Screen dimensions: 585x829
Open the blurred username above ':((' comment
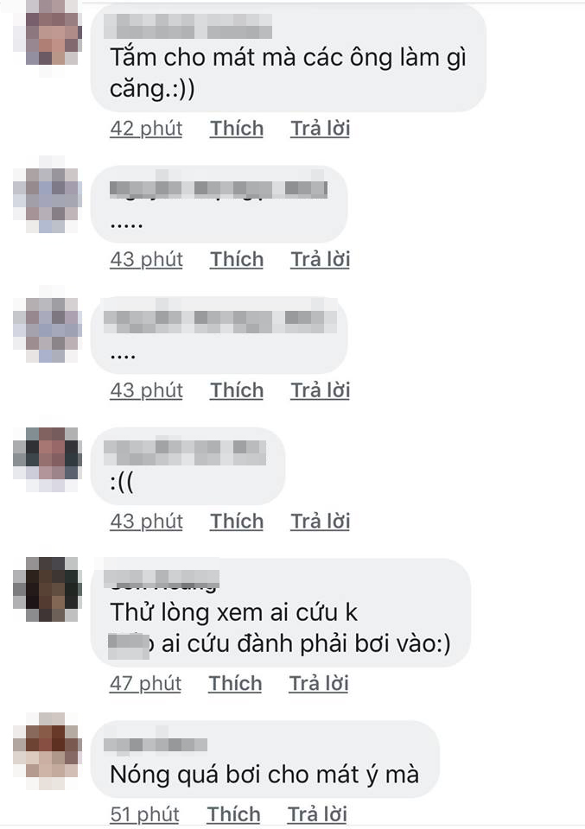[185, 452]
